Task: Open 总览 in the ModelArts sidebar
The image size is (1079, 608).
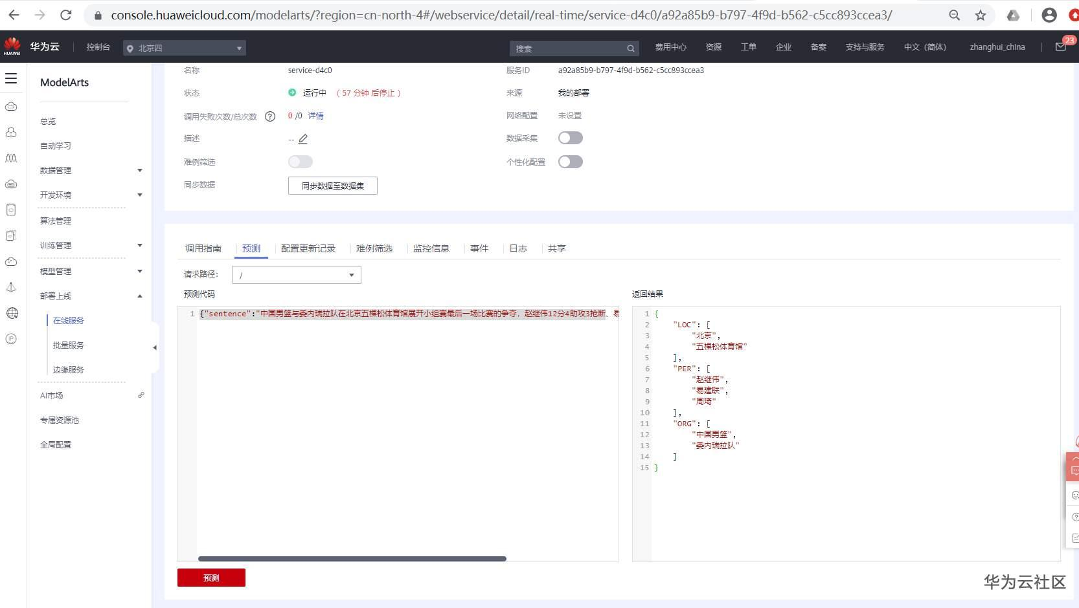Action: point(48,121)
